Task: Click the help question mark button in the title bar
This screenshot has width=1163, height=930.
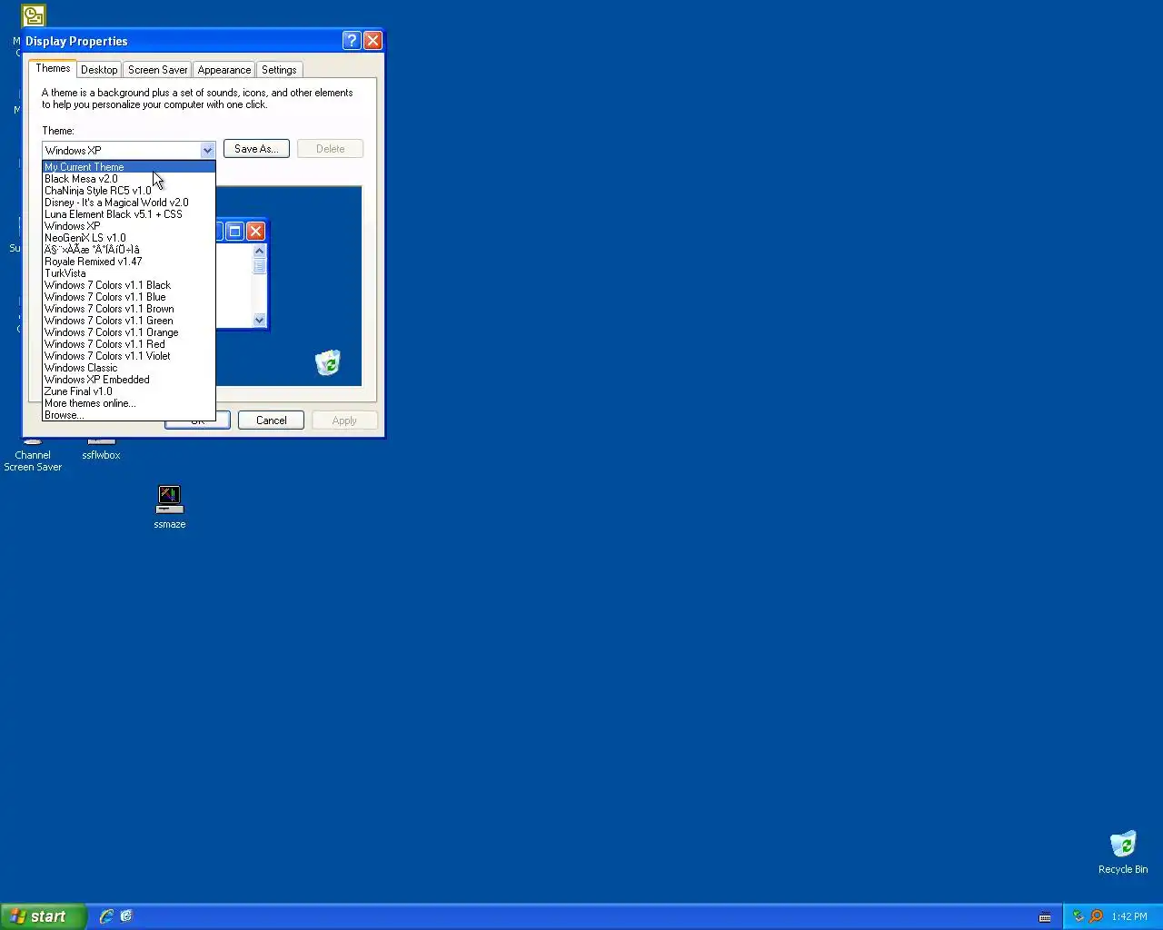Action: click(352, 41)
